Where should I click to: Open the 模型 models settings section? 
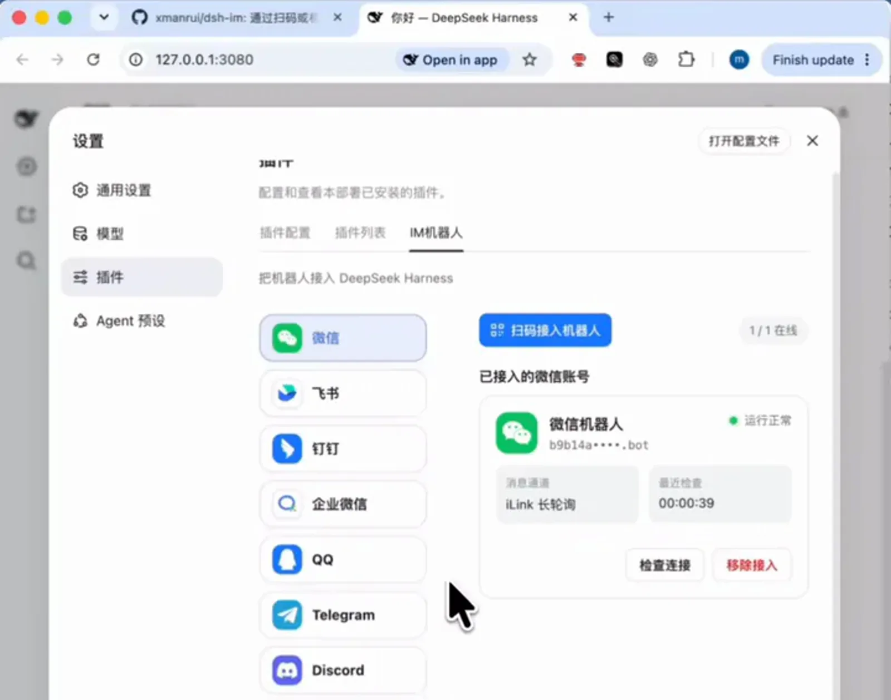pos(142,234)
